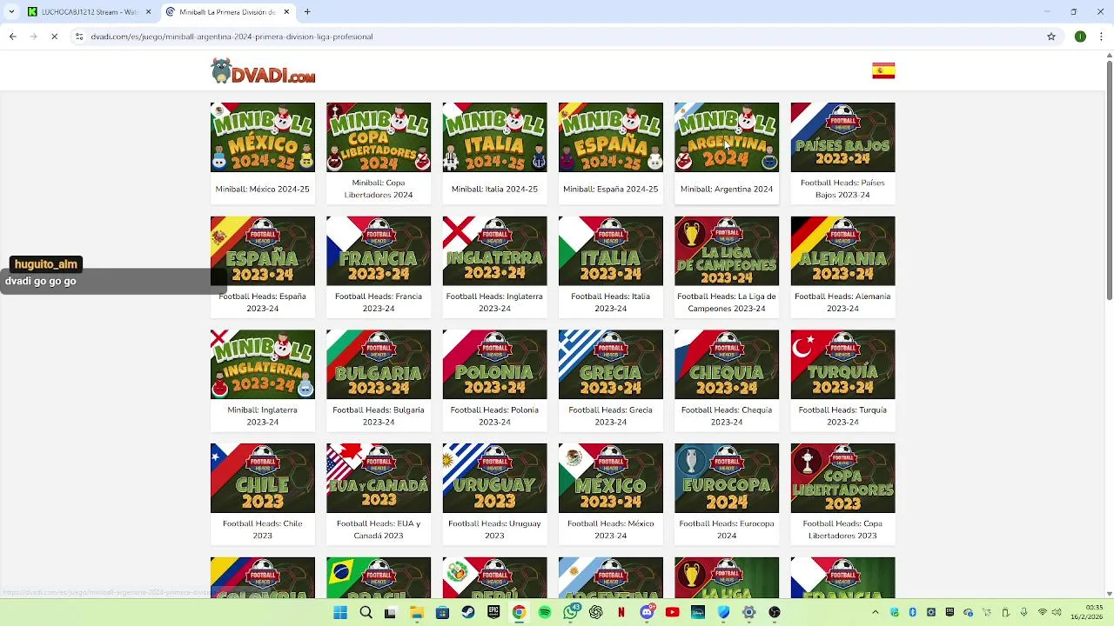This screenshot has width=1114, height=626.
Task: Open Football Heads México 2023-24 thumbnail
Action: (611, 478)
